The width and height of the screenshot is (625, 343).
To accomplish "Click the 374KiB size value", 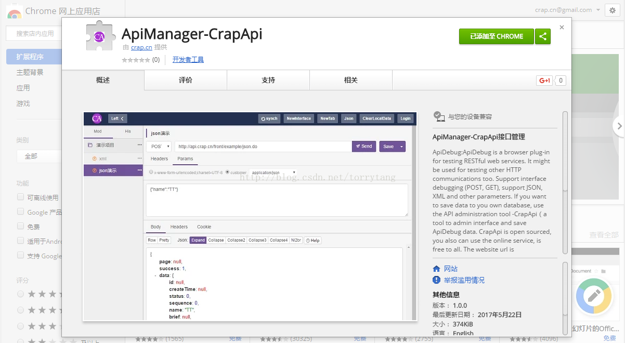I will pos(463,324).
